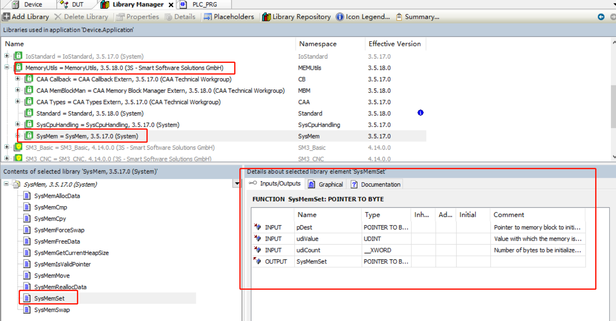
Task: Click the SysMemSet document icon
Action: [x=27, y=298]
